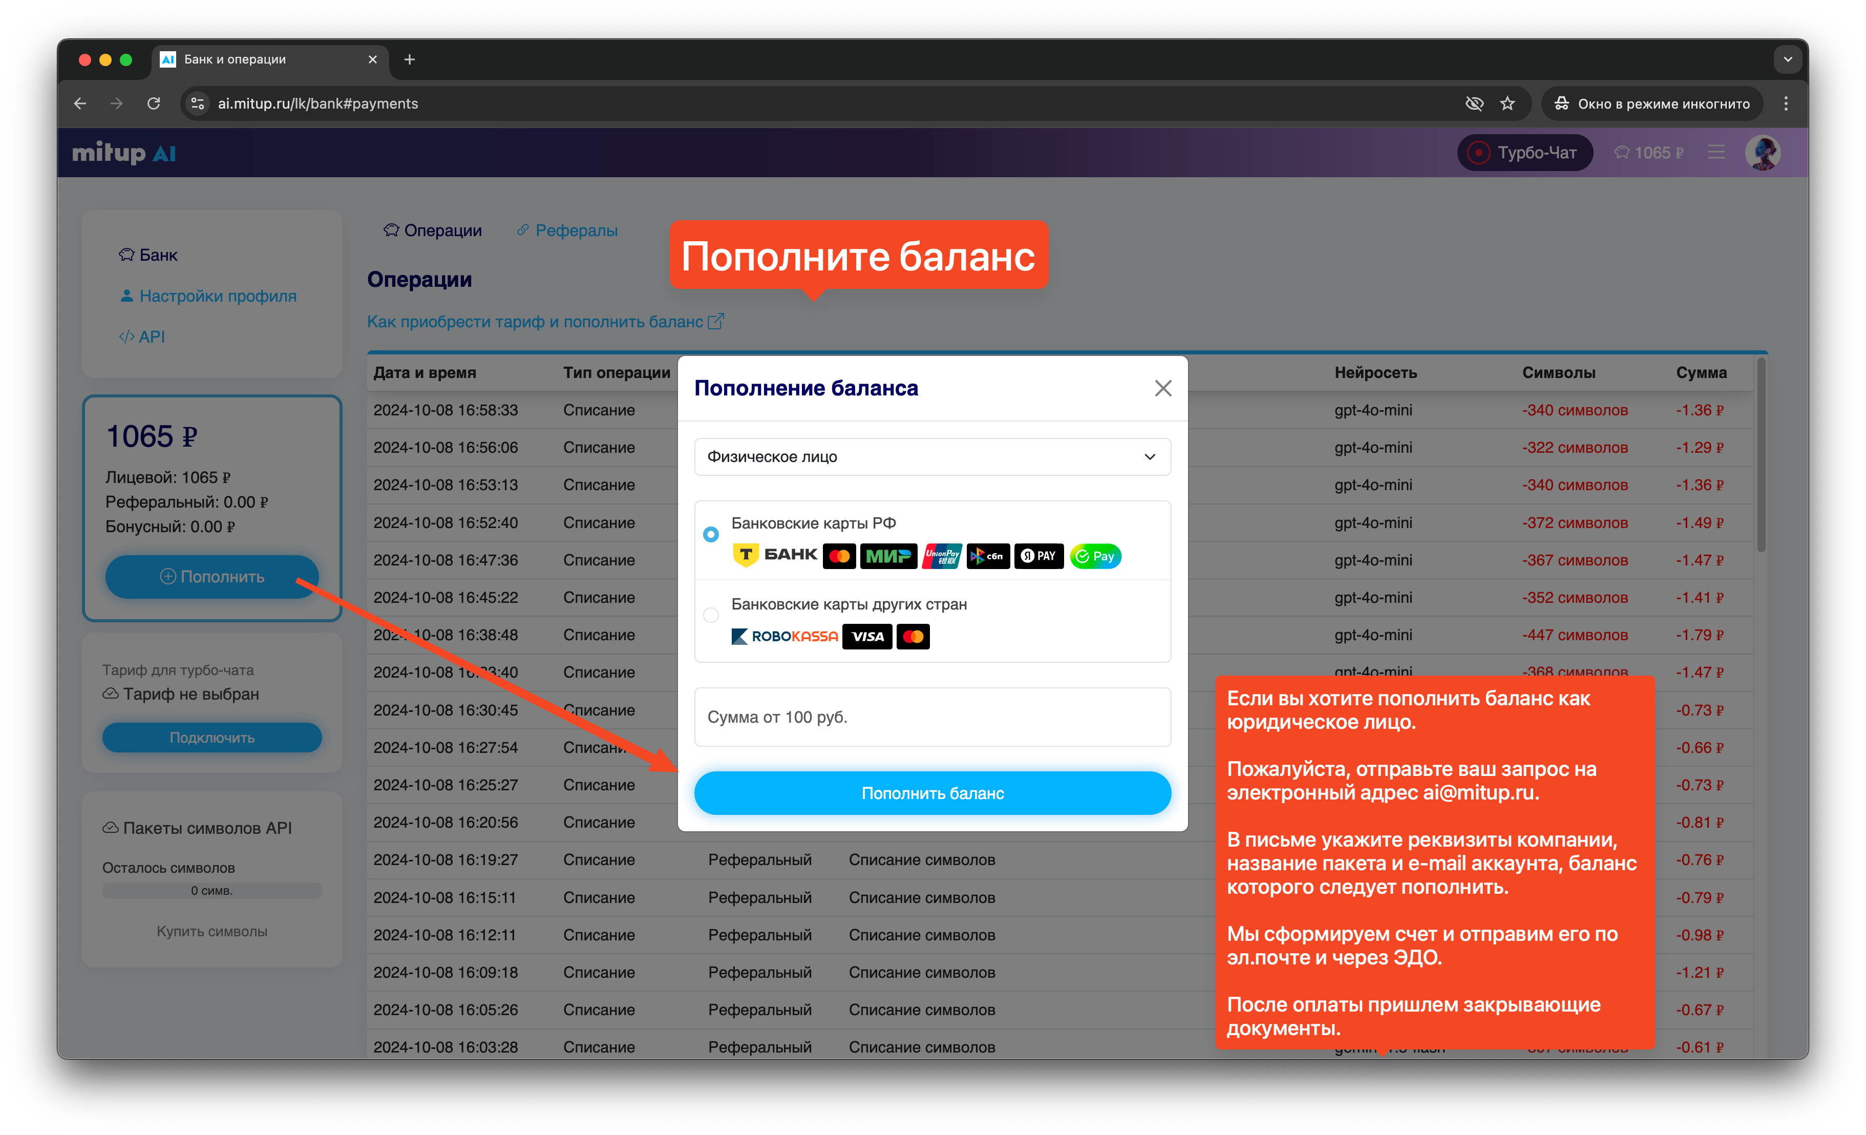Open a new browser tab
The image size is (1866, 1135).
410,60
